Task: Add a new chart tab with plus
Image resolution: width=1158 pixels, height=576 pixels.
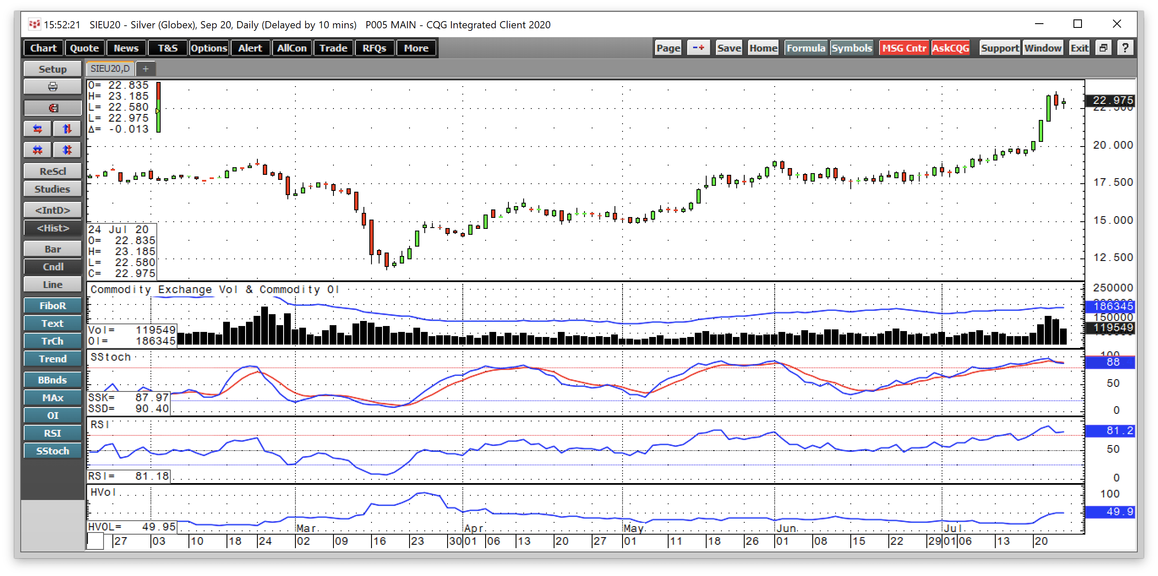Action: 145,69
